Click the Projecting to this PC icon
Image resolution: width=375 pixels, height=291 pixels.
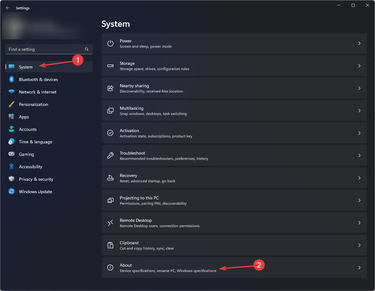tap(110, 201)
